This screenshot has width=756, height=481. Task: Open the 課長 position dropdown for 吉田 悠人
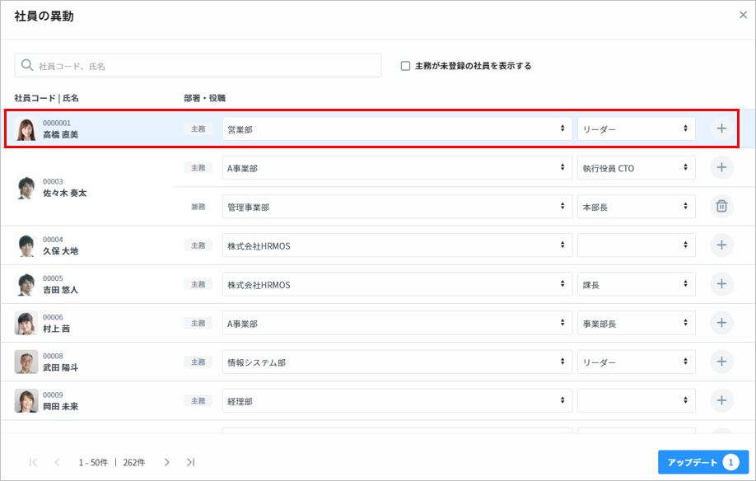click(636, 285)
